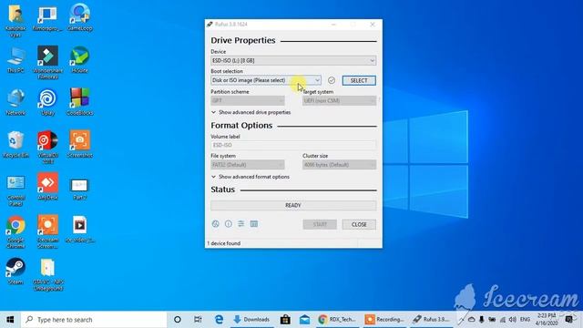This screenshot has height=328, width=583.
Task: Open the Recycle Bin desktop icon
Action: click(x=15, y=145)
